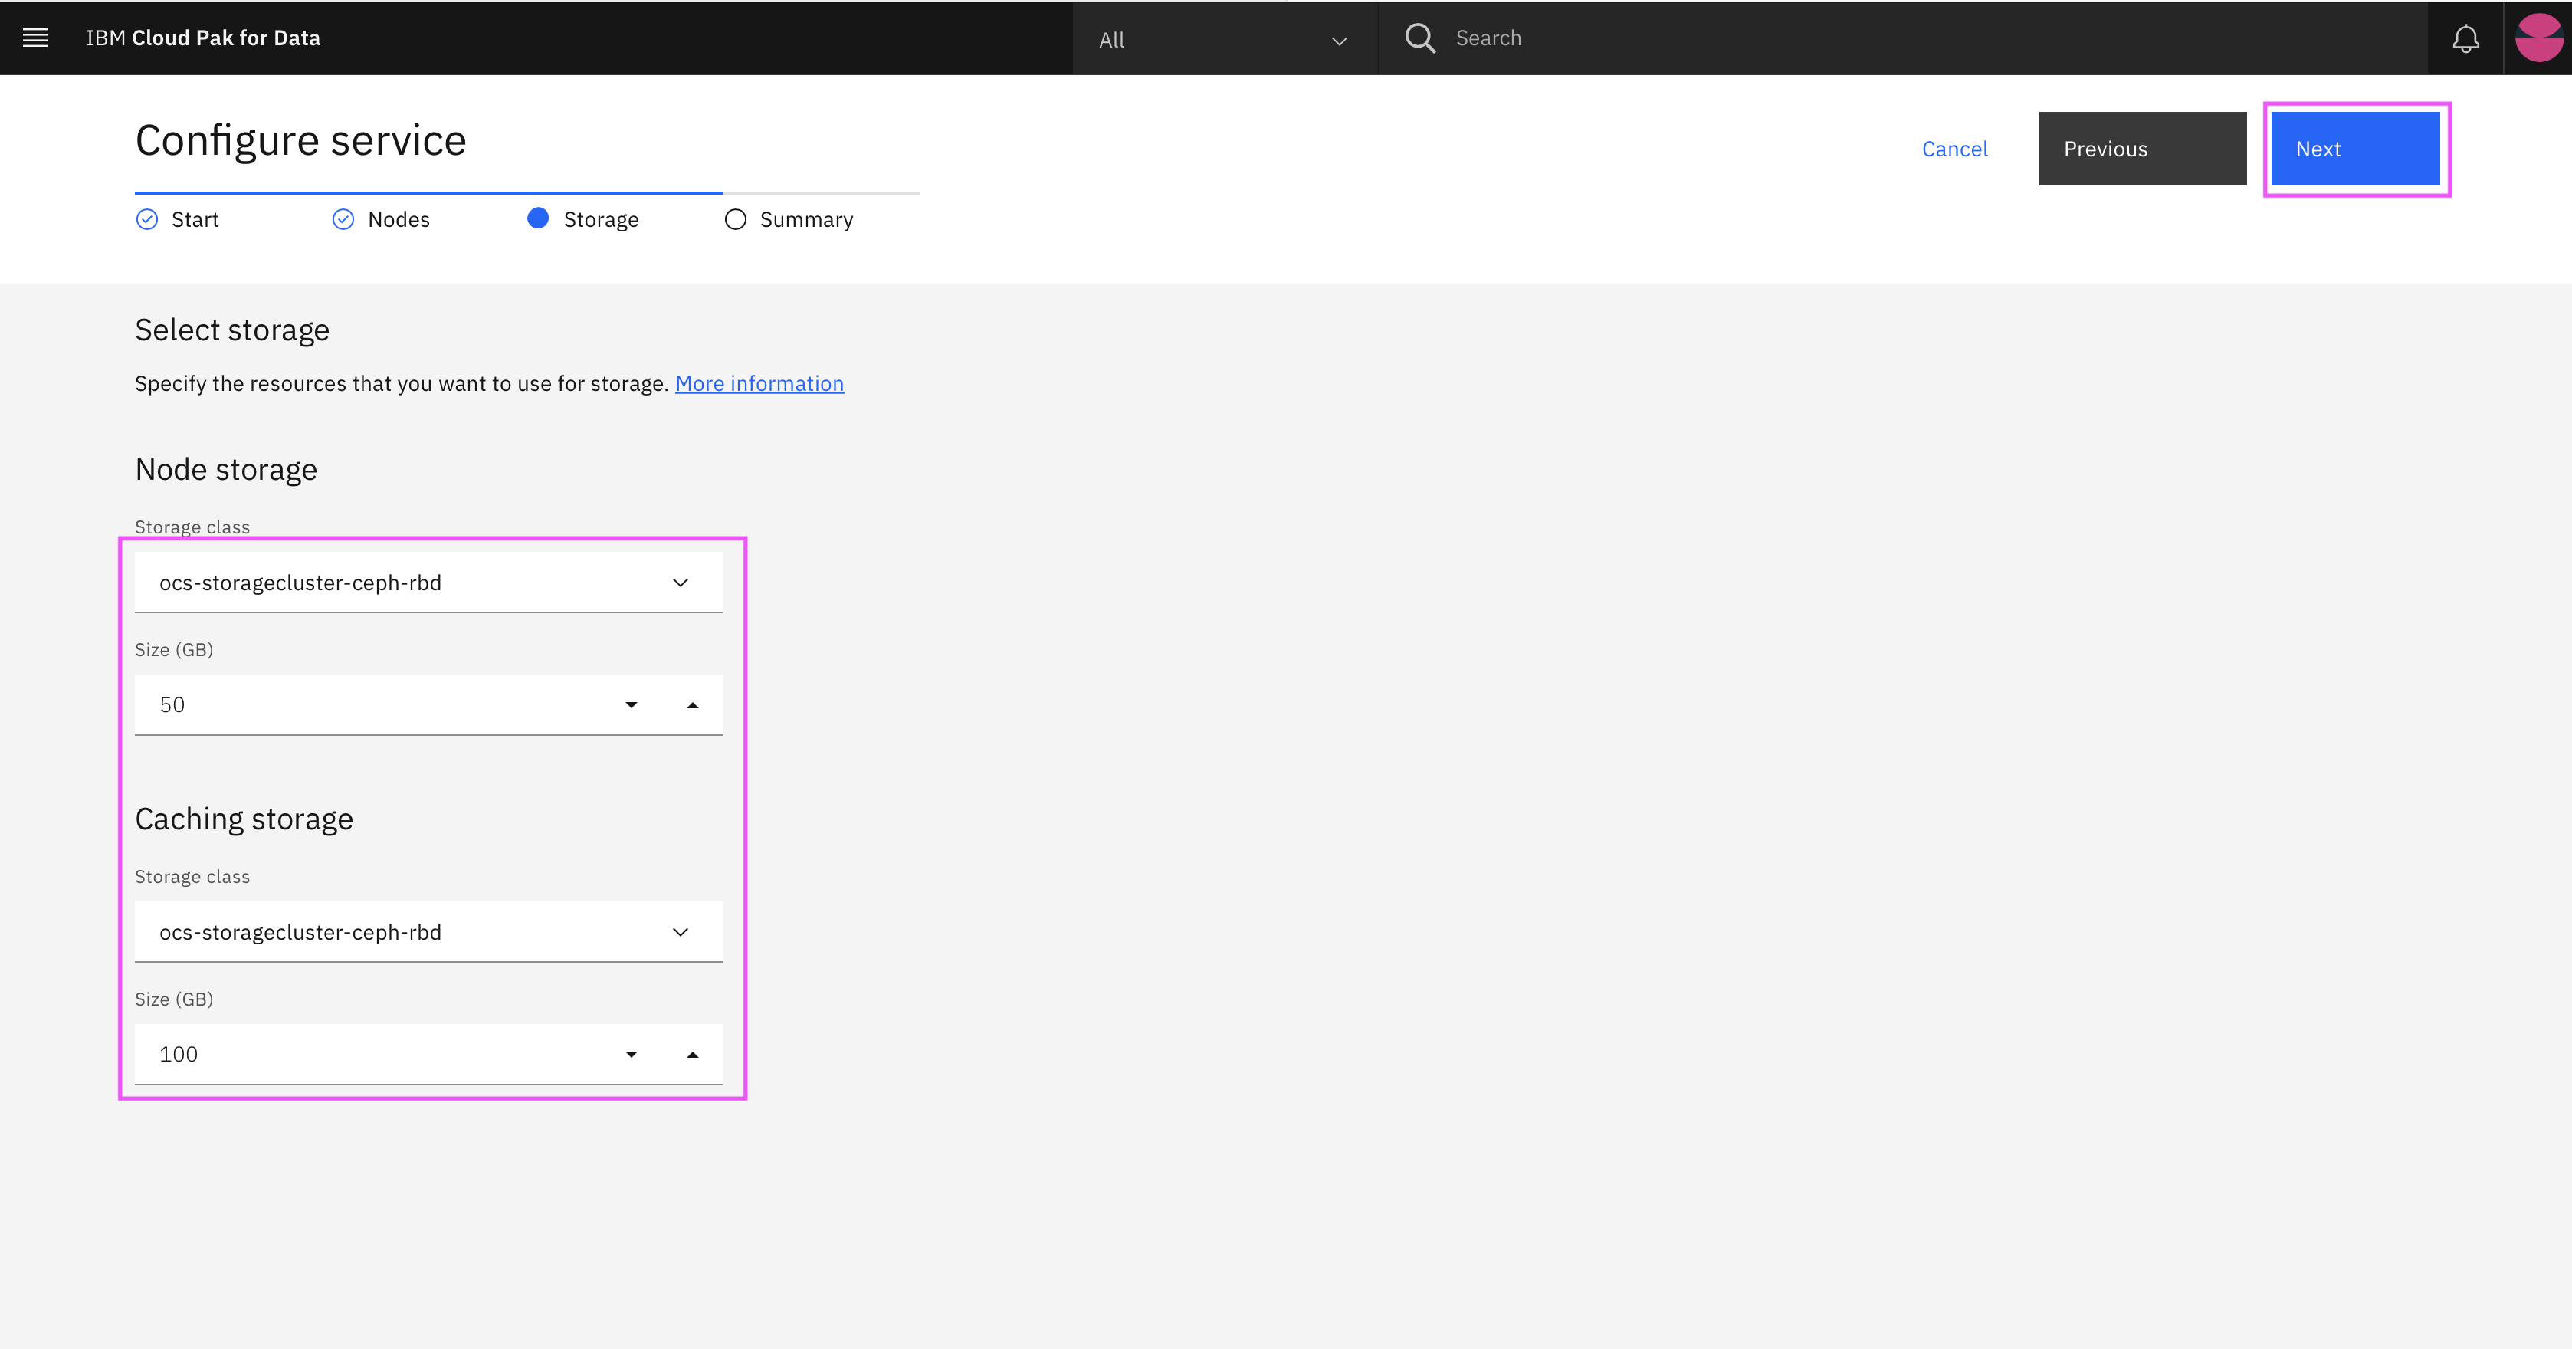Screen dimensions: 2572x1349
Task: Click the Next button
Action: tap(2355, 149)
